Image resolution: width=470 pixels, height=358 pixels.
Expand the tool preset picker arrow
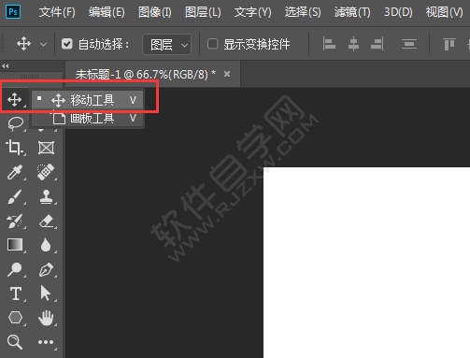coord(44,45)
